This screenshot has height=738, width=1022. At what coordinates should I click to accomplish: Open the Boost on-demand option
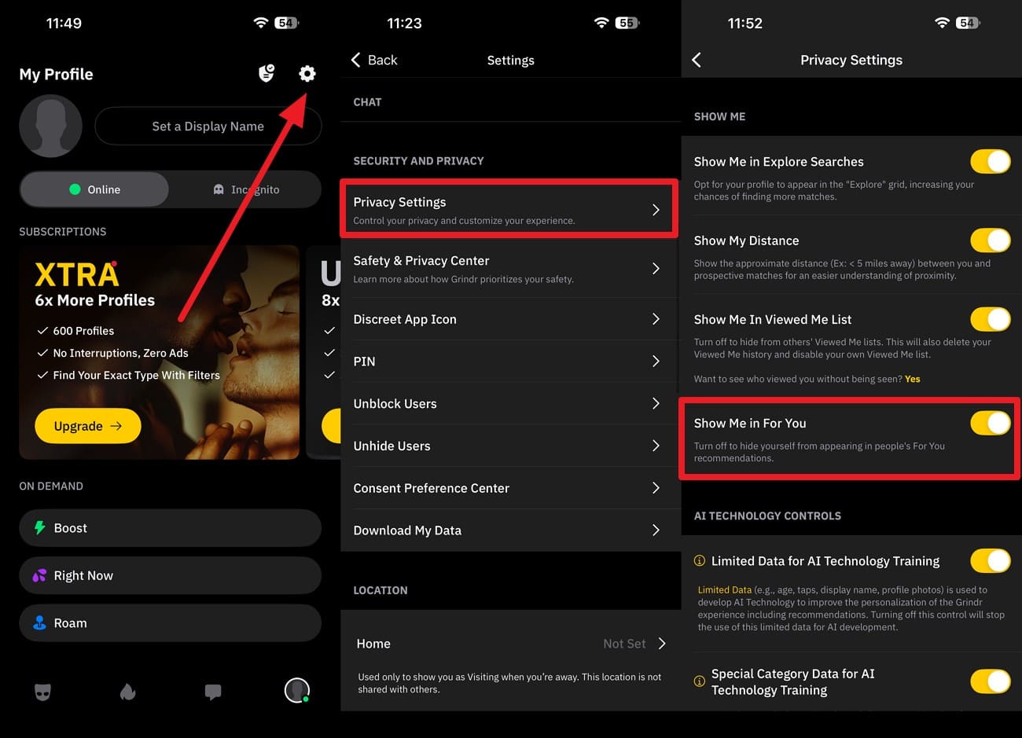[170, 528]
